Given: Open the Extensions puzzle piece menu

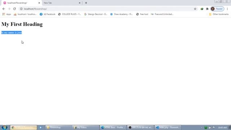Looking at the screenshot, I should tap(207, 9).
